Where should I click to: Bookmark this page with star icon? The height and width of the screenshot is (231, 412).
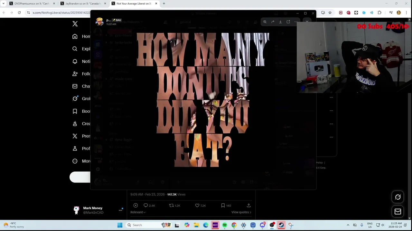330,13
